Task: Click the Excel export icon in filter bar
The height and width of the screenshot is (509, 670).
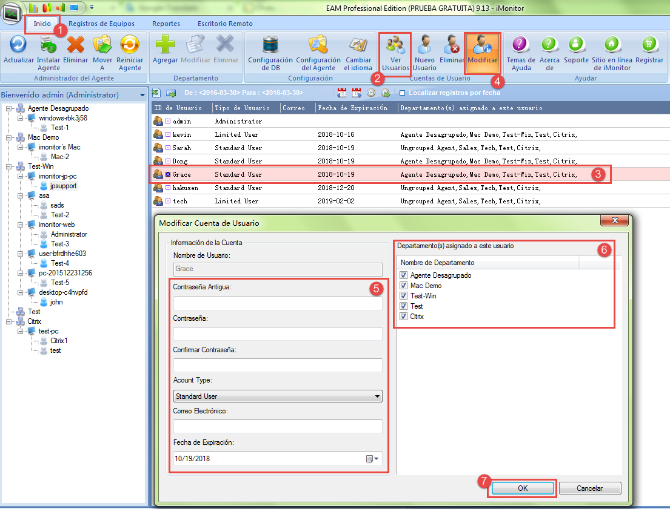Action: pyautogui.click(x=156, y=93)
